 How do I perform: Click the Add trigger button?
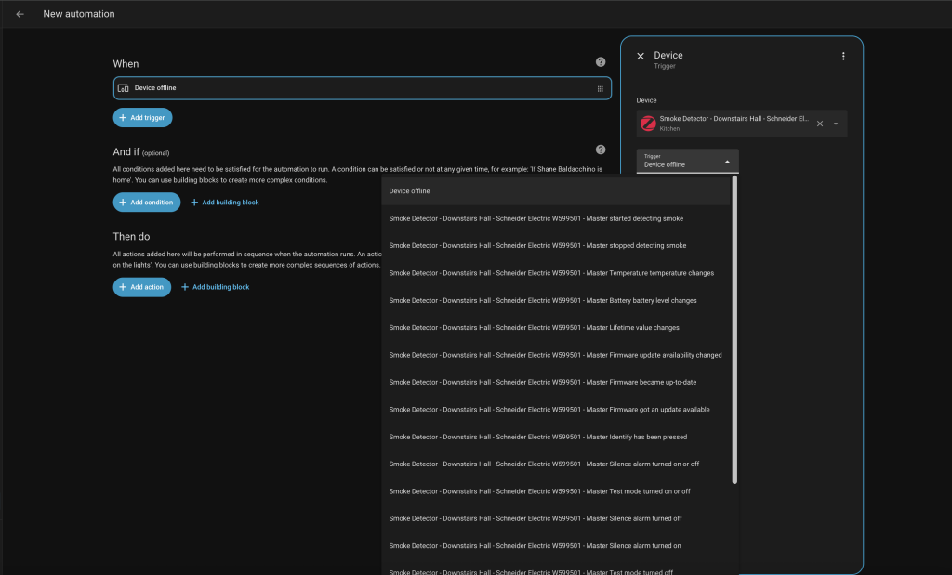click(142, 118)
